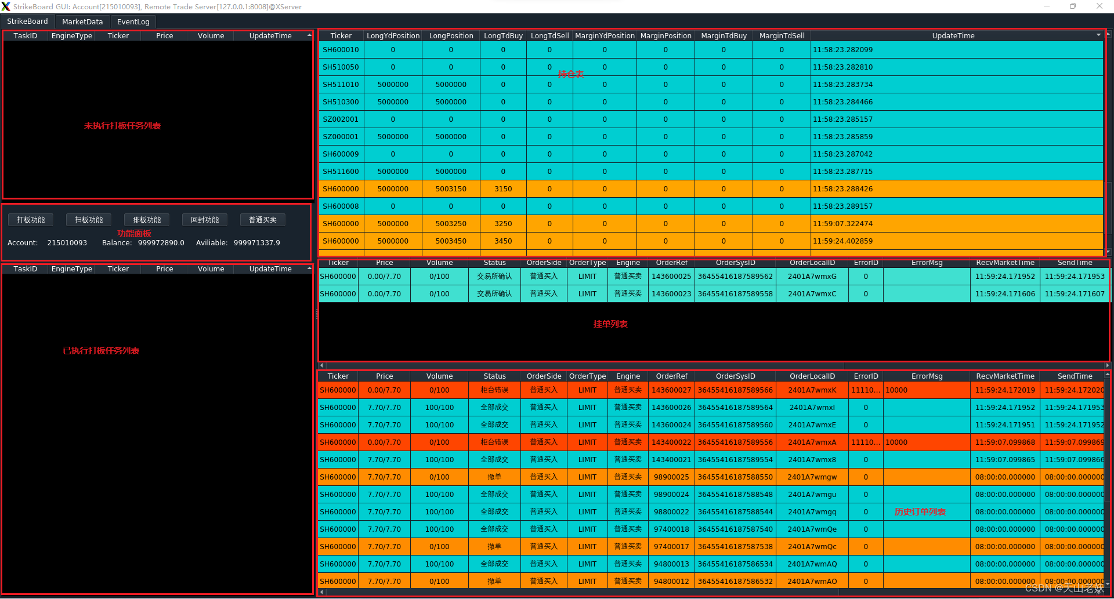This screenshot has height=599, width=1114.
Task: Click the 排板功能 button
Action: (x=147, y=220)
